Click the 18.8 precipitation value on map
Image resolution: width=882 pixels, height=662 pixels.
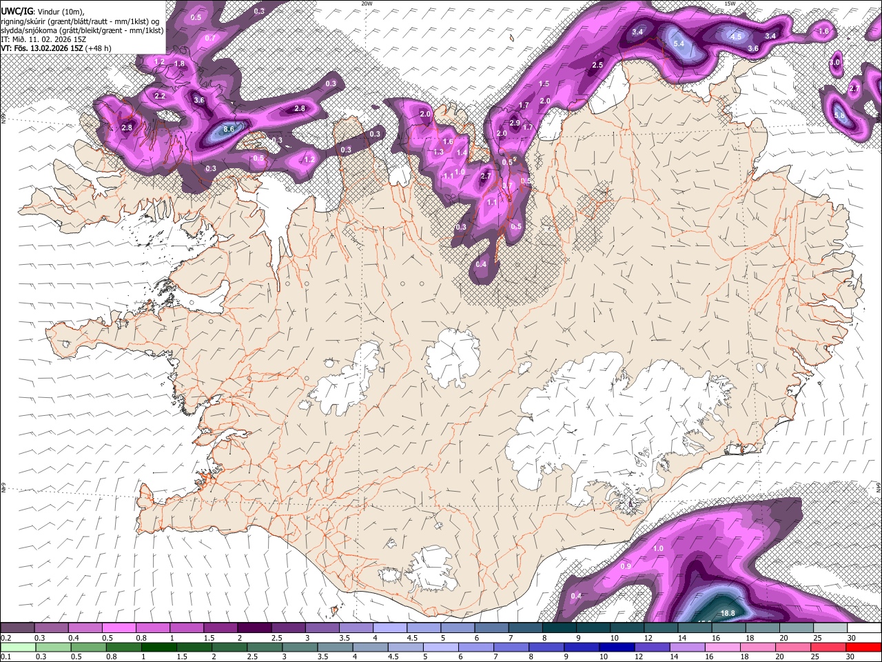tap(728, 613)
